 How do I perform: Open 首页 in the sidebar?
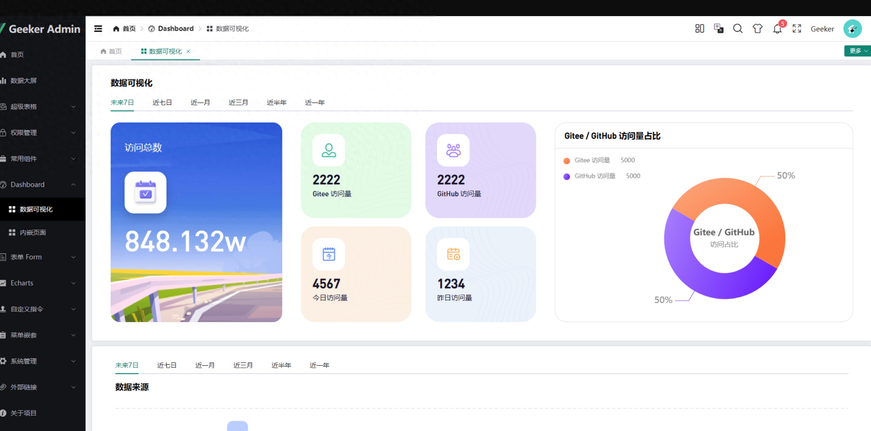click(x=42, y=55)
